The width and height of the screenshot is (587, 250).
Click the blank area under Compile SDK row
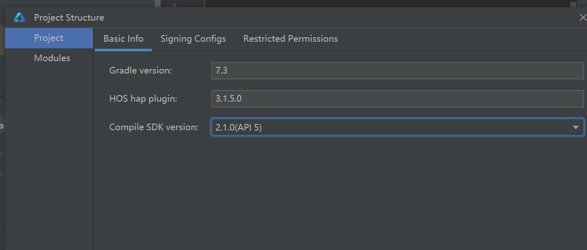point(339,190)
